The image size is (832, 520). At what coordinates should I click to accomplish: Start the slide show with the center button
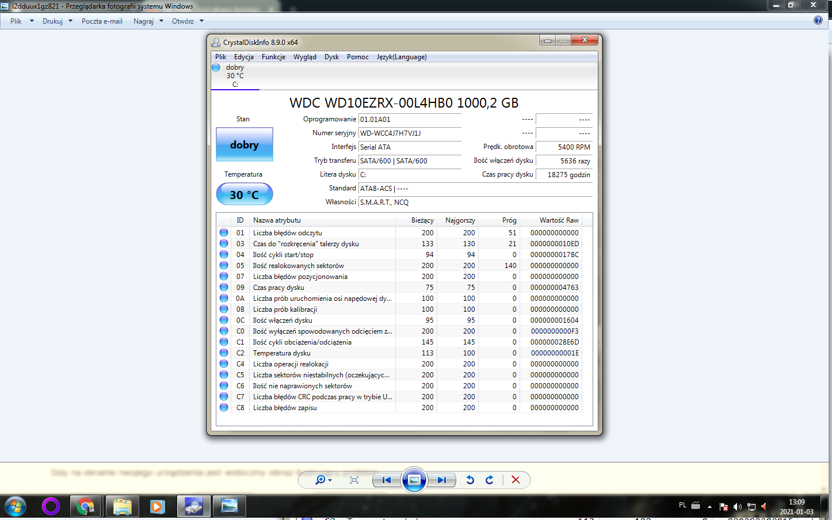point(414,480)
